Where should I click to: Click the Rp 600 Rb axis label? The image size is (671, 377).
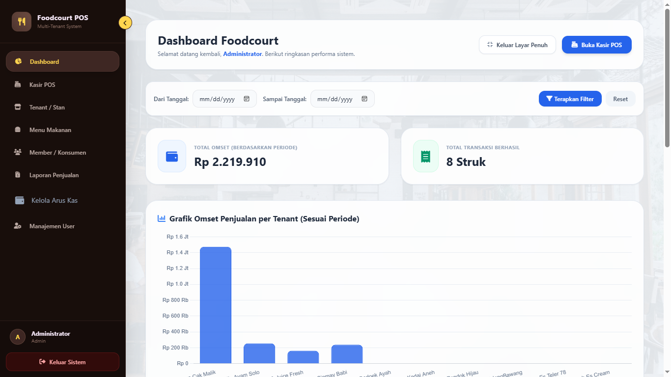[175, 316]
